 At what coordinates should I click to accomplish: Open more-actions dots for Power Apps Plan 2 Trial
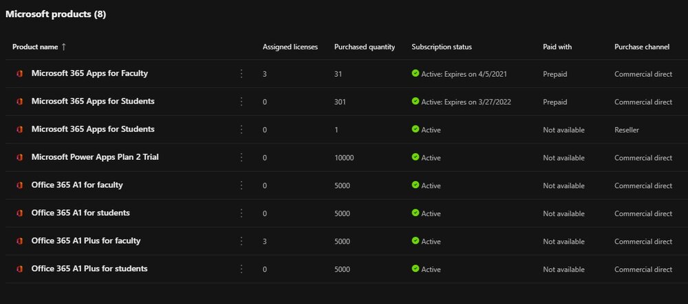coord(241,157)
